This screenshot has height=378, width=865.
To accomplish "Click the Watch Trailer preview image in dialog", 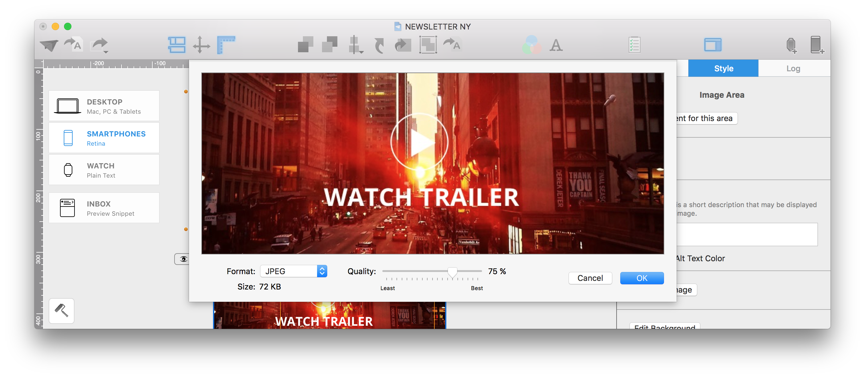I will click(x=432, y=163).
